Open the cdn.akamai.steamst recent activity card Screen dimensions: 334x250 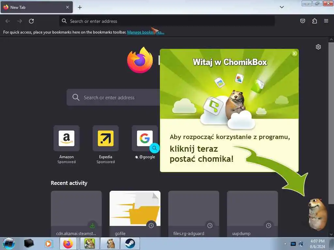coord(76,214)
